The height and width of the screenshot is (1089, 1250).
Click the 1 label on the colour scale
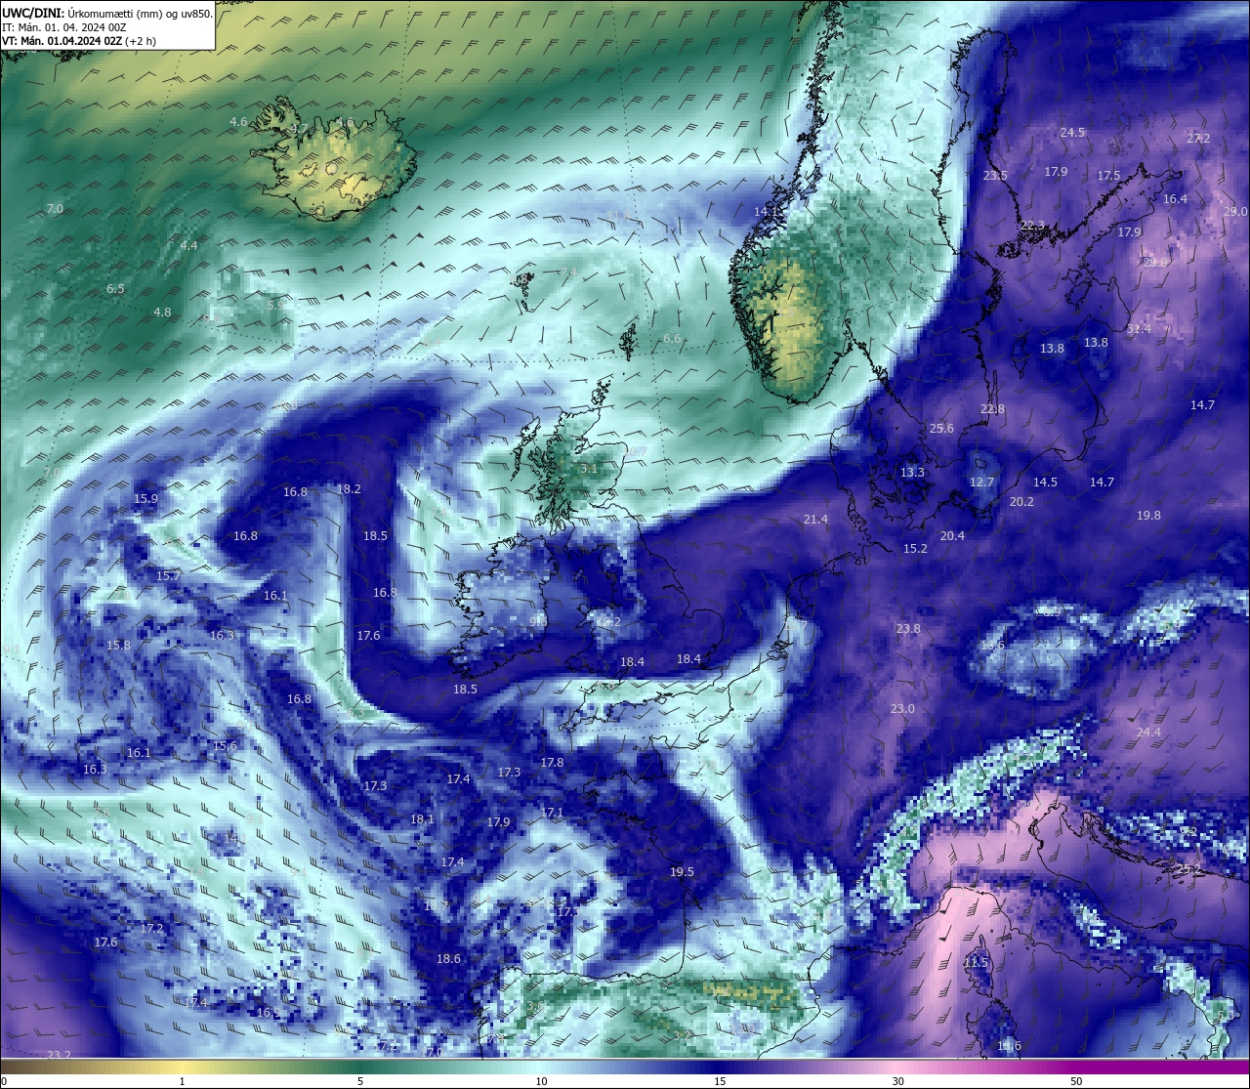[183, 1081]
